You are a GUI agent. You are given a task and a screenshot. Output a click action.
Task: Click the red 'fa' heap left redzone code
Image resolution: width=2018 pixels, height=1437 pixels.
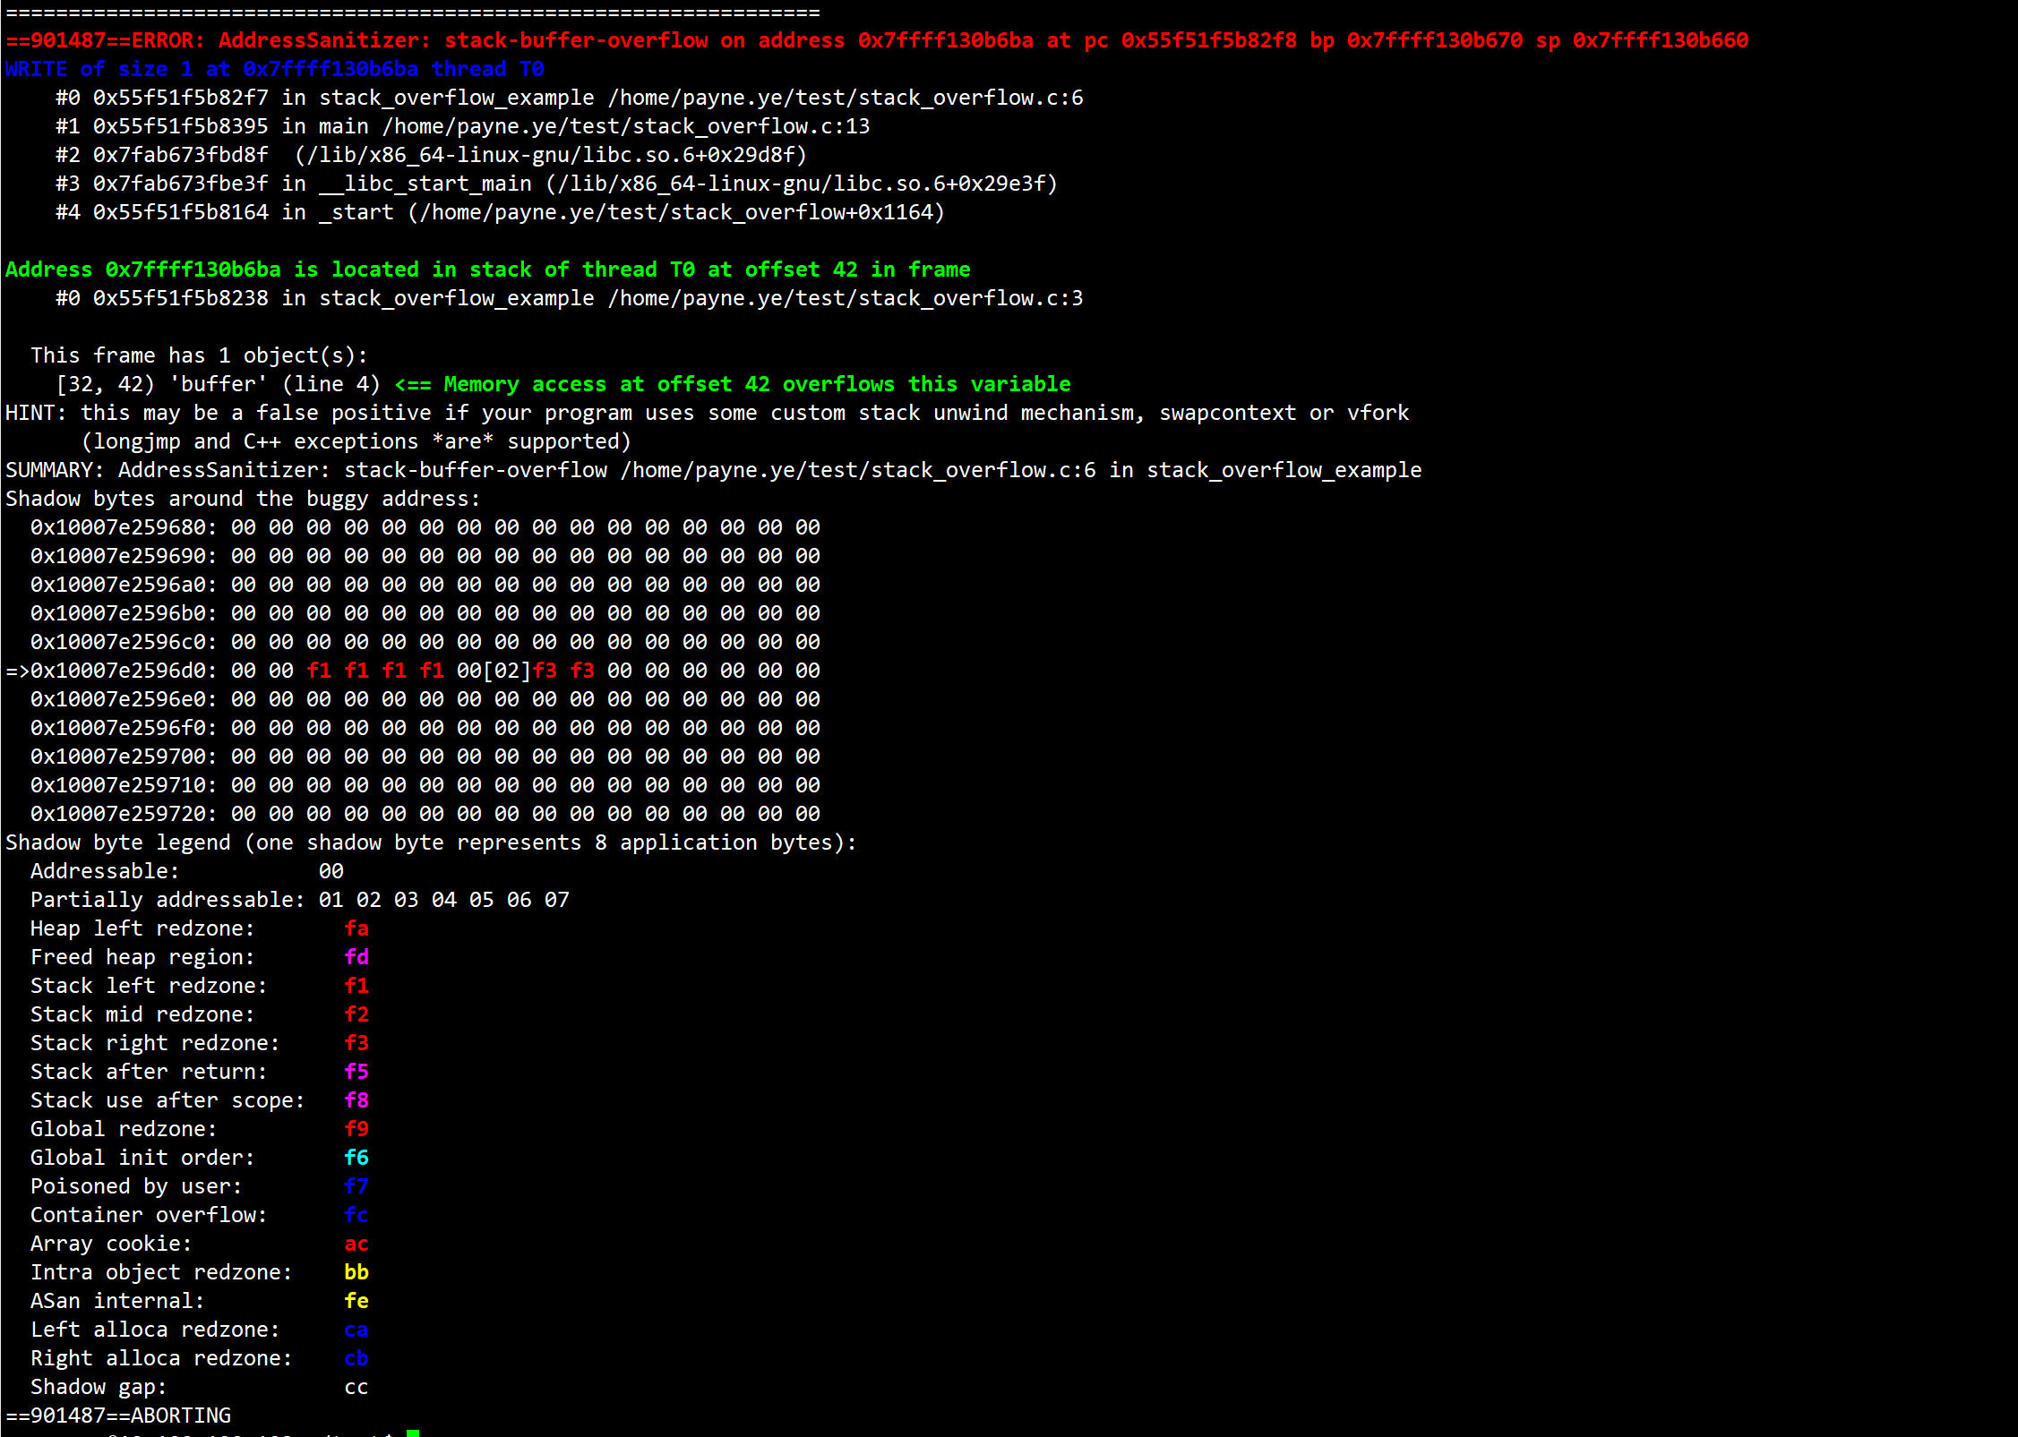pos(356,928)
